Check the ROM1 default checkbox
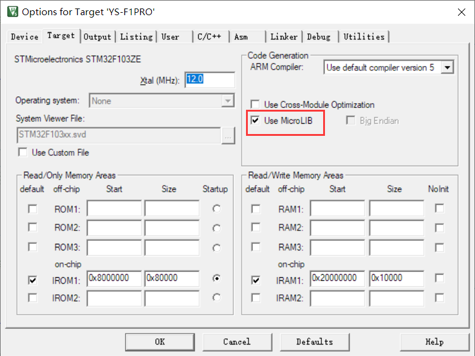This screenshot has height=356, width=475. click(x=32, y=209)
